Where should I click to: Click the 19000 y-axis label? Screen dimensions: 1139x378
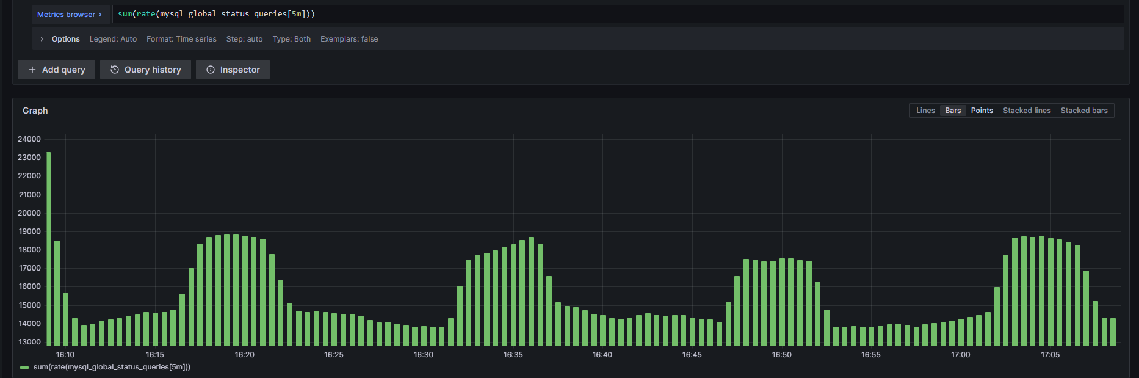(x=29, y=231)
